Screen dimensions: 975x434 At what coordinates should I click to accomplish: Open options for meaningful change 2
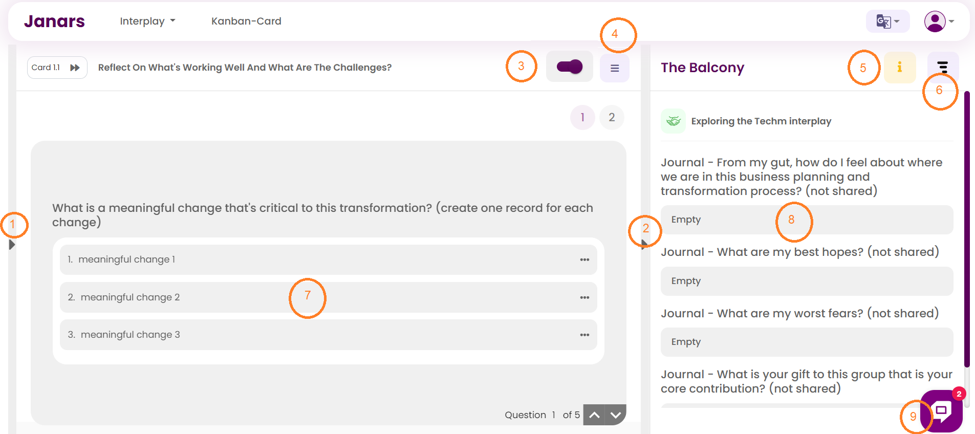[584, 297]
